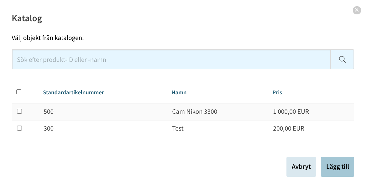The width and height of the screenshot is (367, 189).
Task: Click the 'Välj objekt från katalogen' instruction text
Action: (48, 38)
